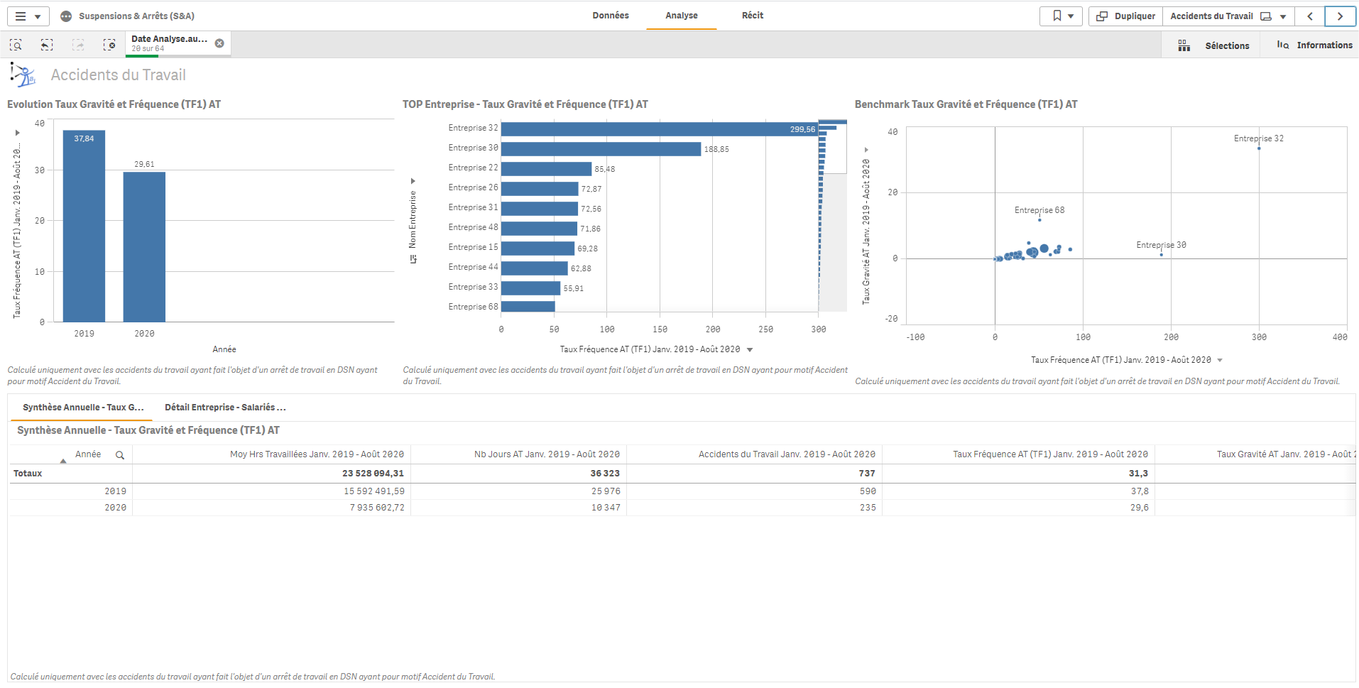Search in the Année column

(120, 455)
